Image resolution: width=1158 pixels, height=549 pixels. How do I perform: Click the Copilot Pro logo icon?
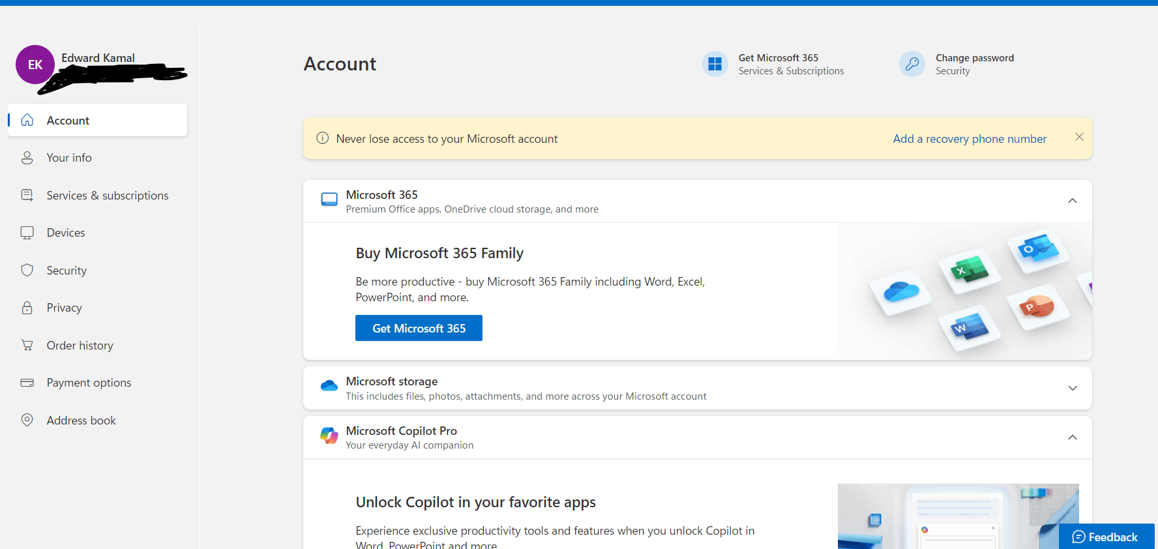tap(329, 436)
